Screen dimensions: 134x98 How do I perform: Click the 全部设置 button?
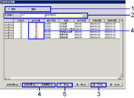coord(30,85)
